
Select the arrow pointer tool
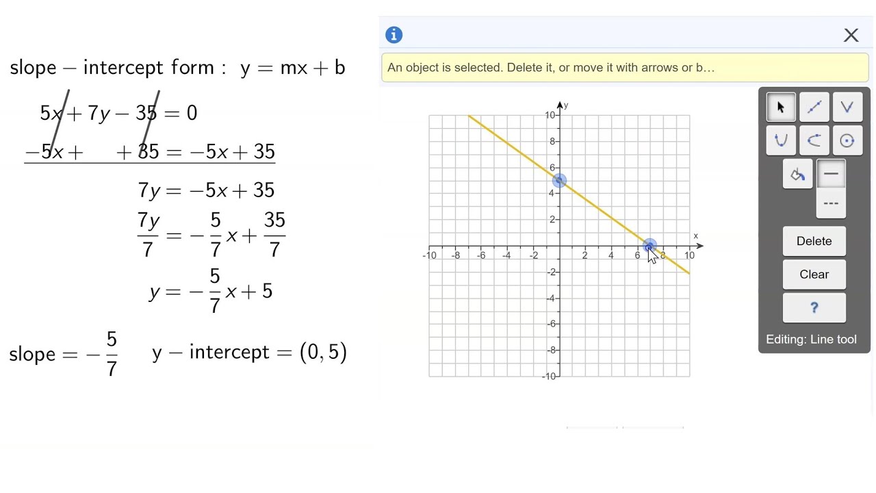(x=781, y=107)
